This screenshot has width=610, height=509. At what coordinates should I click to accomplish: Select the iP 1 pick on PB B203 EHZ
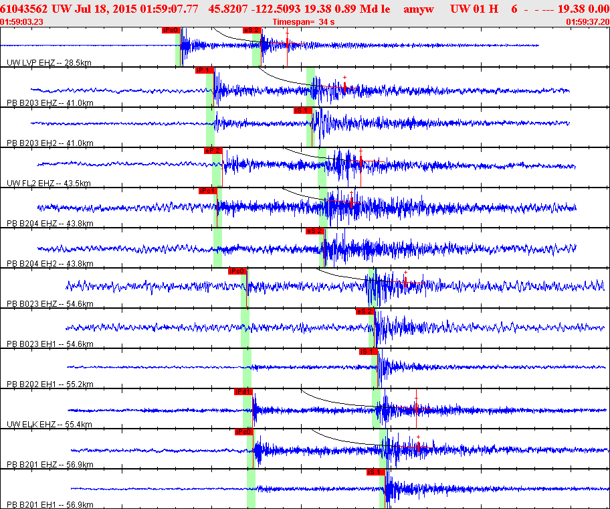pyautogui.click(x=204, y=70)
